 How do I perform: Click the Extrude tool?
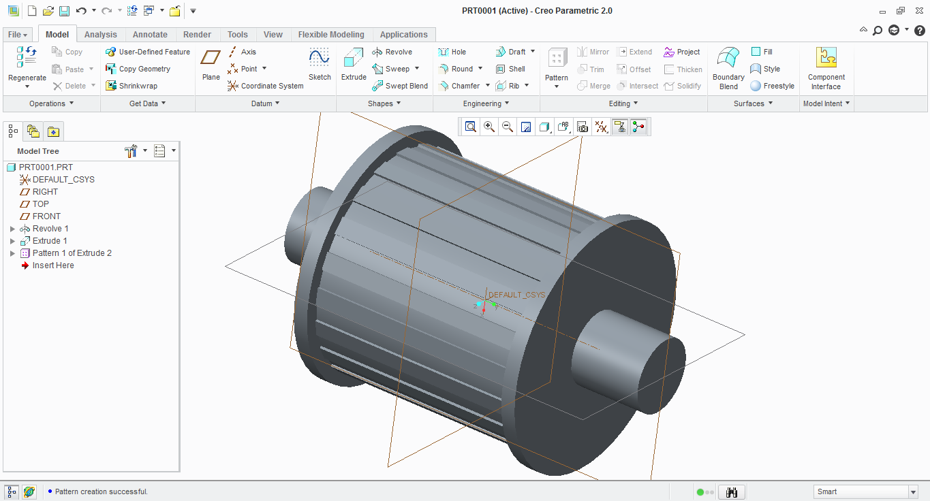coord(354,65)
